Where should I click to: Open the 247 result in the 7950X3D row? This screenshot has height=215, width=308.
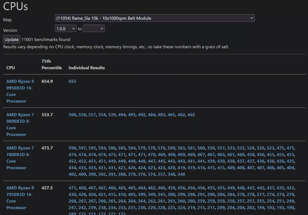click(x=72, y=208)
